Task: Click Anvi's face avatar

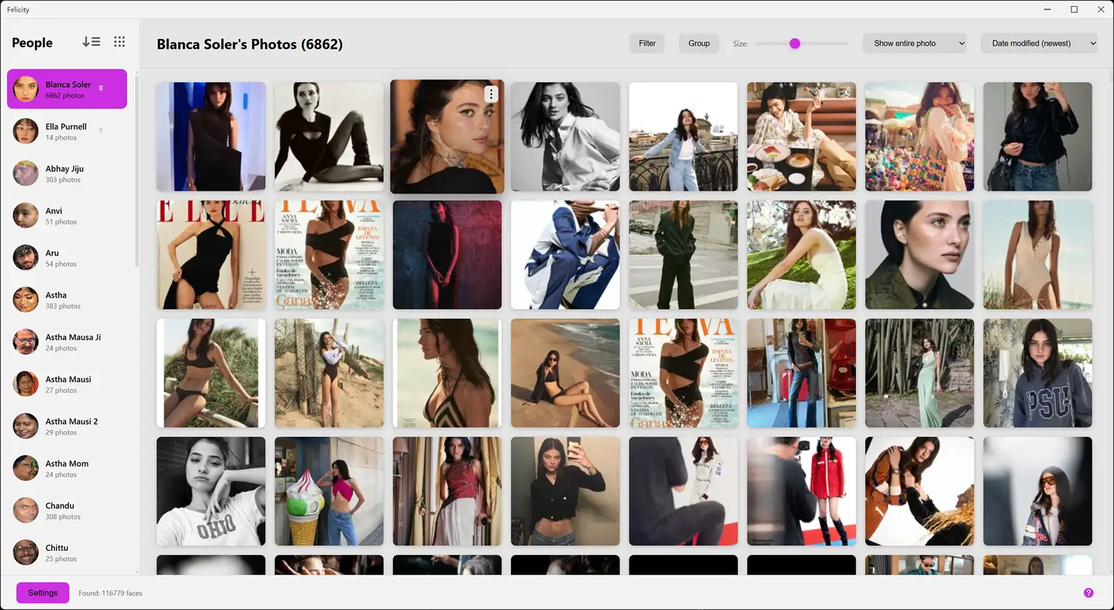Action: 26,216
